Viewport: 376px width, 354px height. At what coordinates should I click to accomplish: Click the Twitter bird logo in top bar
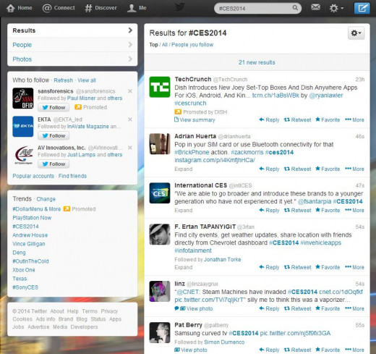click(179, 7)
